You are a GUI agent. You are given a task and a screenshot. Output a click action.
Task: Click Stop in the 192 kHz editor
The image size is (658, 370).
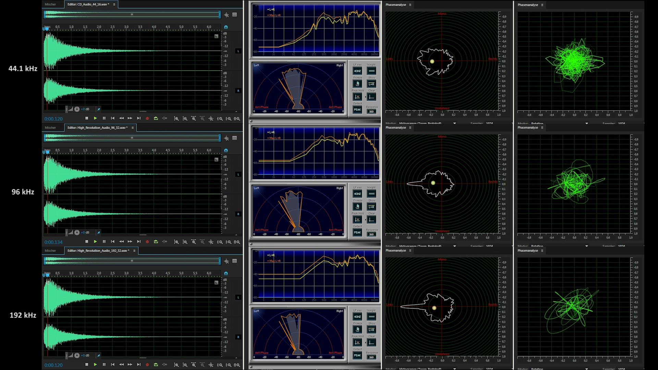[87, 365]
